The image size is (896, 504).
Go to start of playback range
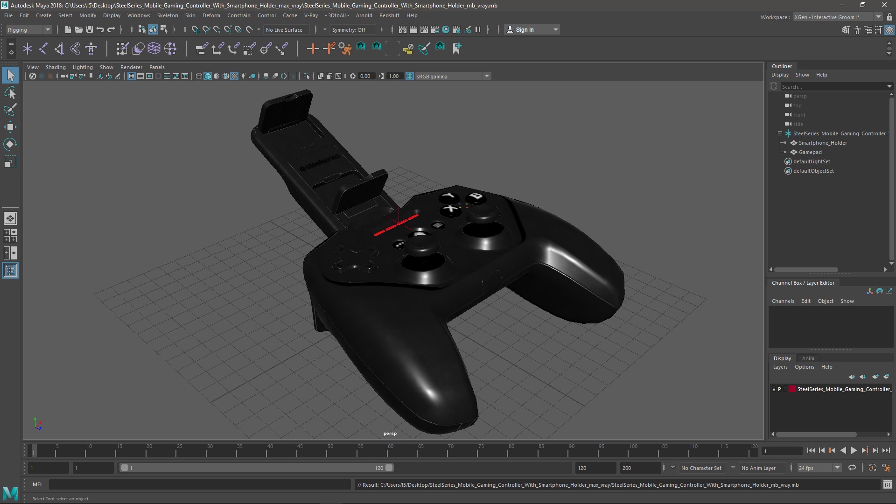coord(811,450)
